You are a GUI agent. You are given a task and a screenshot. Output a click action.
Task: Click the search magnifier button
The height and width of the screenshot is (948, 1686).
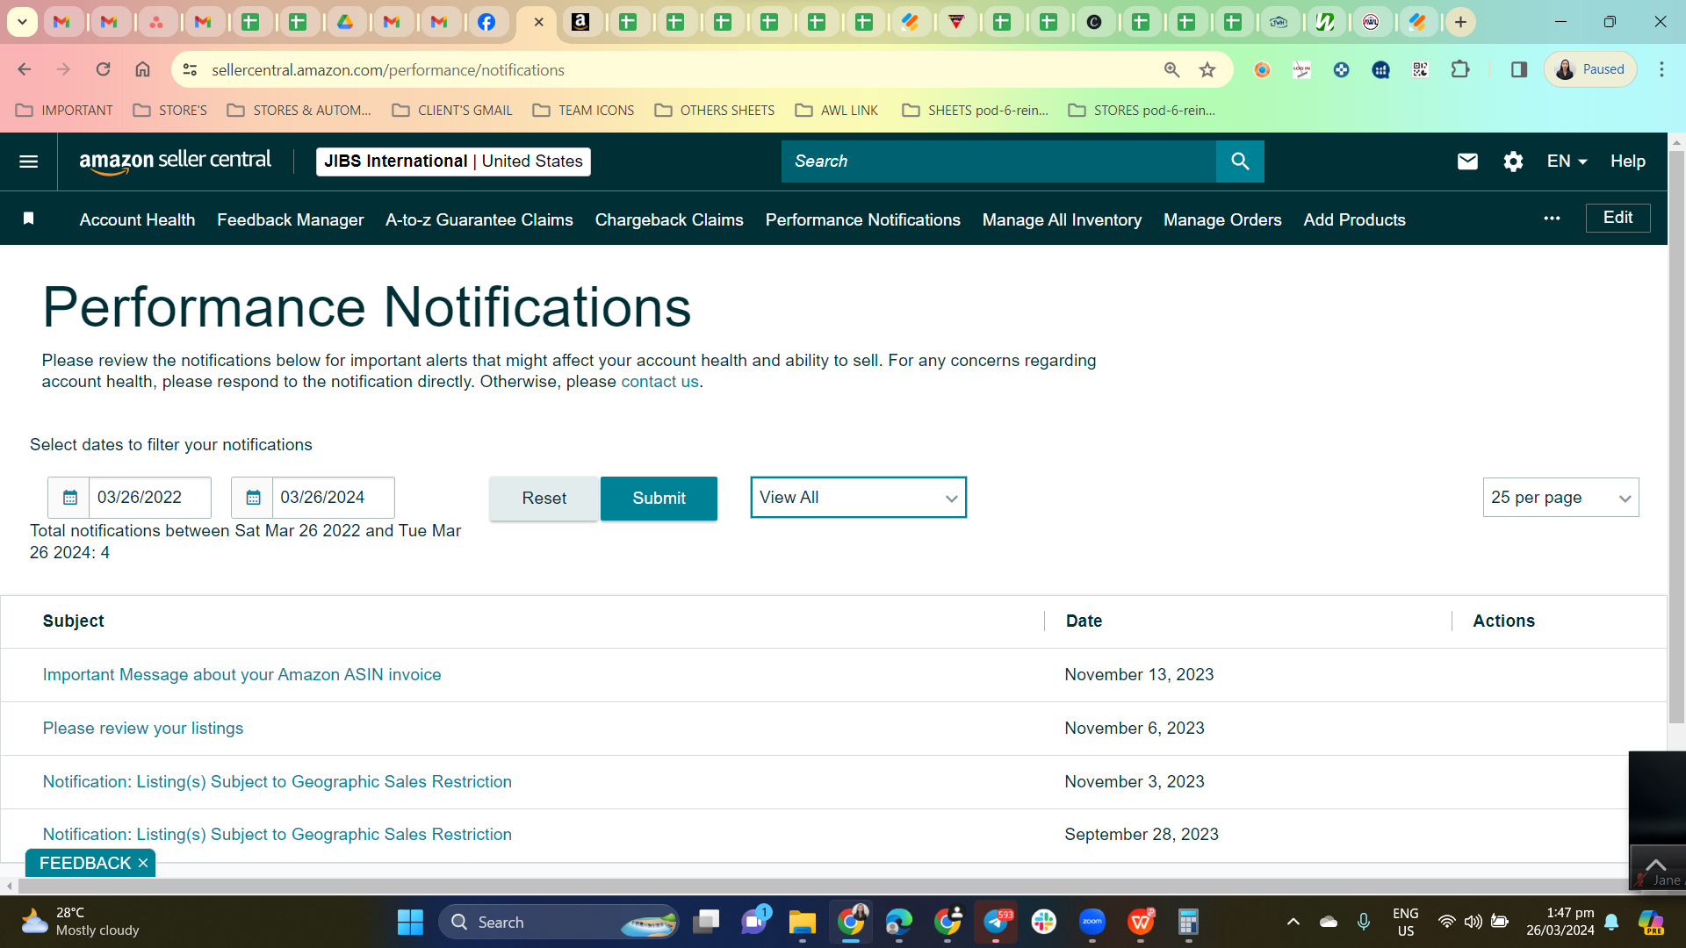click(x=1240, y=162)
